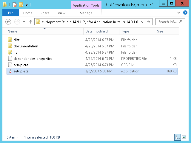Click the dist folder icon

10,40
